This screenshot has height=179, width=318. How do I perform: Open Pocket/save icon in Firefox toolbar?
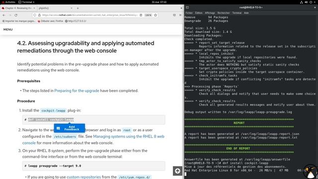coord(174,15)
